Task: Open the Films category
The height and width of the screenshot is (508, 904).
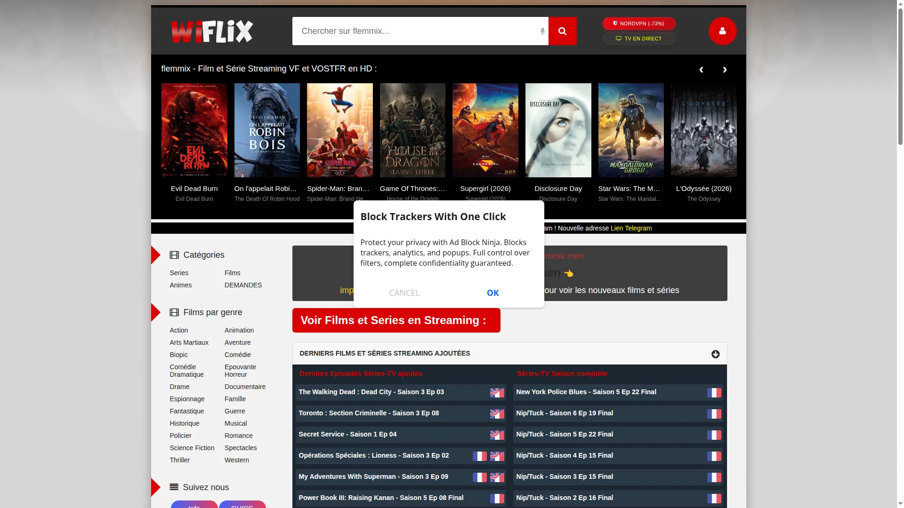Action: 233,273
